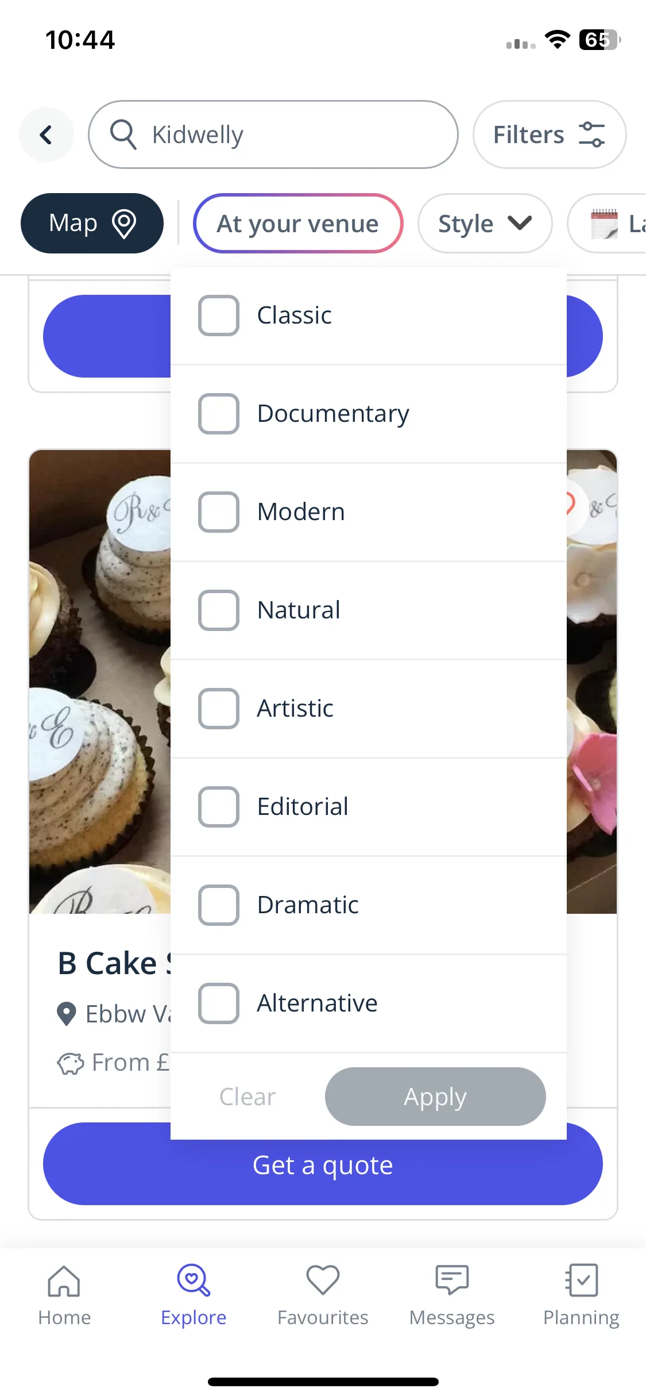This screenshot has width=646, height=1400.
Task: Open Home tab icon
Action: coord(64,1281)
